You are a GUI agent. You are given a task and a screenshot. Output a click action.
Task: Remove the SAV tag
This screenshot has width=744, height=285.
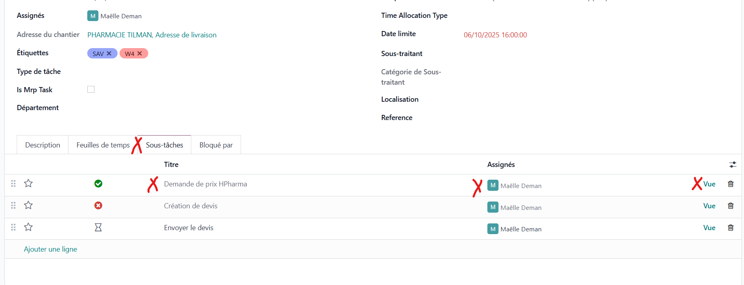click(109, 53)
